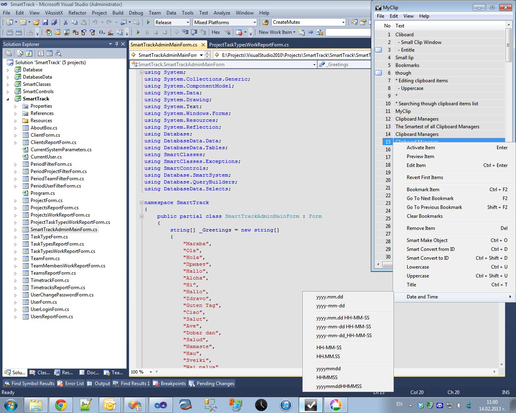Click the Step Into debugging icon
This screenshot has height=413, width=516.
point(186,32)
